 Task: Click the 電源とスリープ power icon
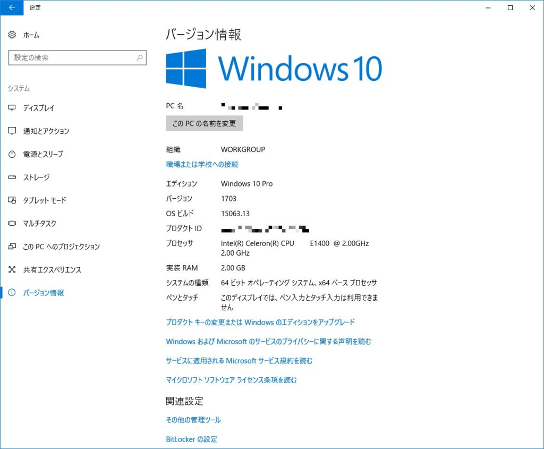[12, 154]
